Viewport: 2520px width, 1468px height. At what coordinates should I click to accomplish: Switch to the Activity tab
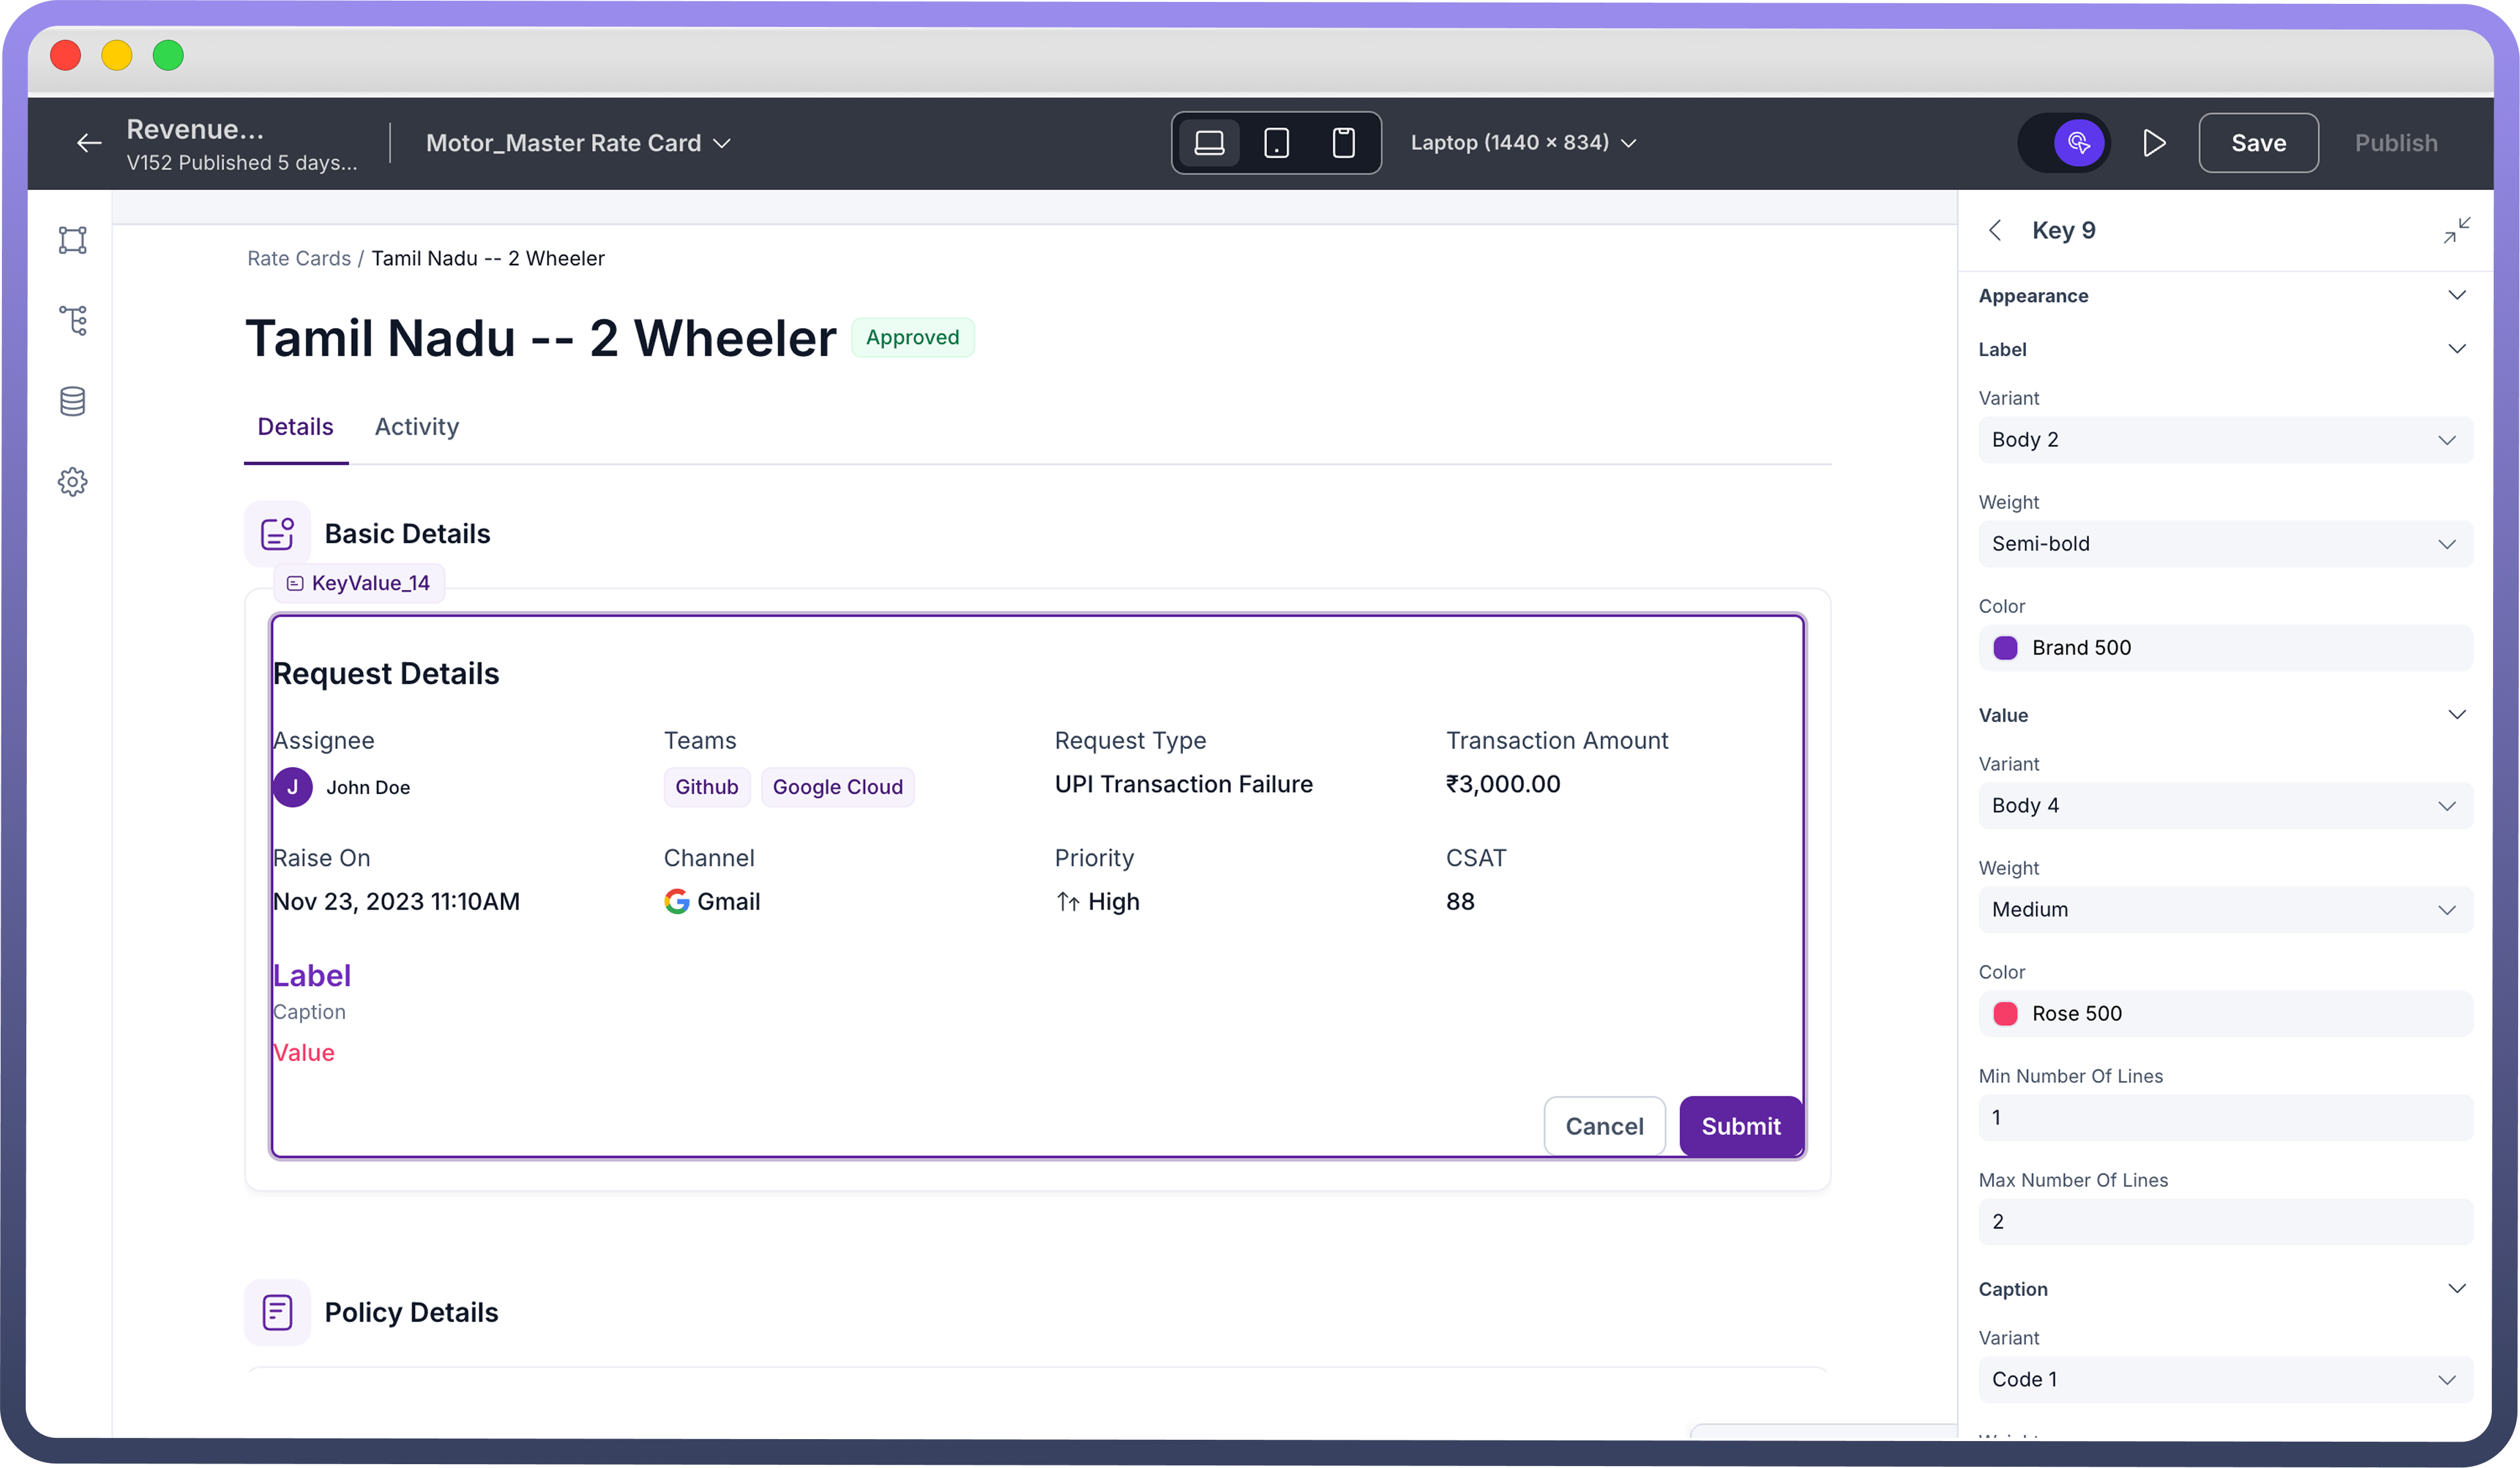pyautogui.click(x=416, y=427)
